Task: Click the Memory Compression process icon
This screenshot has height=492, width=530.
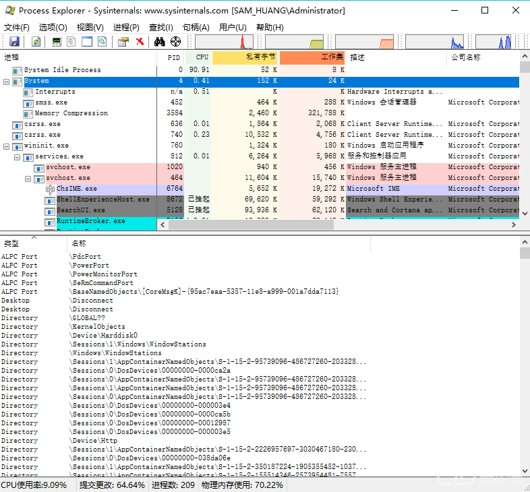Action: pos(28,113)
